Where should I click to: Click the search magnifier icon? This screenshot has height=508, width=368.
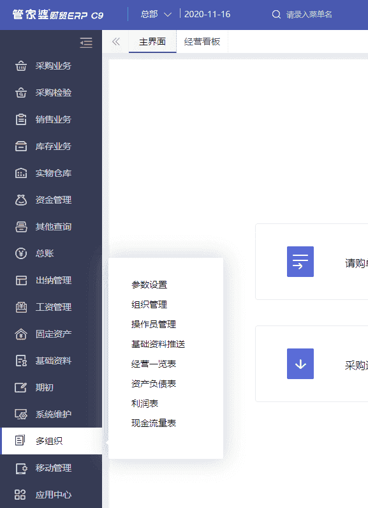276,15
